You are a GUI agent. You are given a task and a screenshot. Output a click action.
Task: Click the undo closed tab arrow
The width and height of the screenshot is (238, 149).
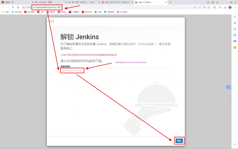pos(219,7)
